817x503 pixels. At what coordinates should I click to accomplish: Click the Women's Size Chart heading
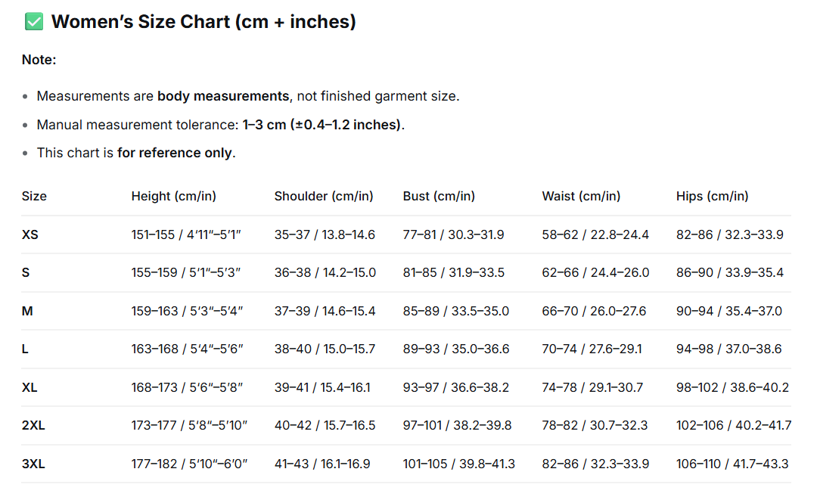point(203,22)
